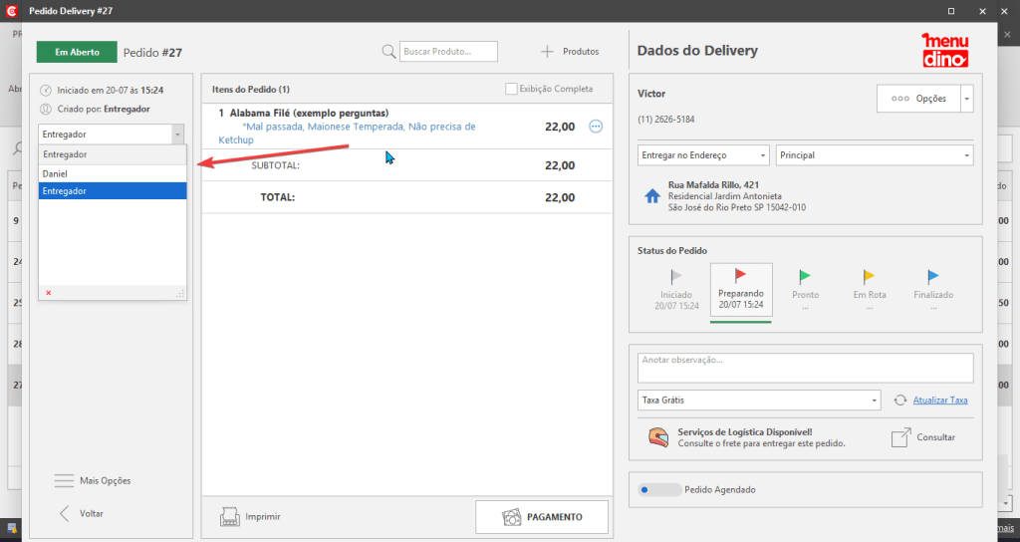Select the red Preparando status flag

[740, 275]
